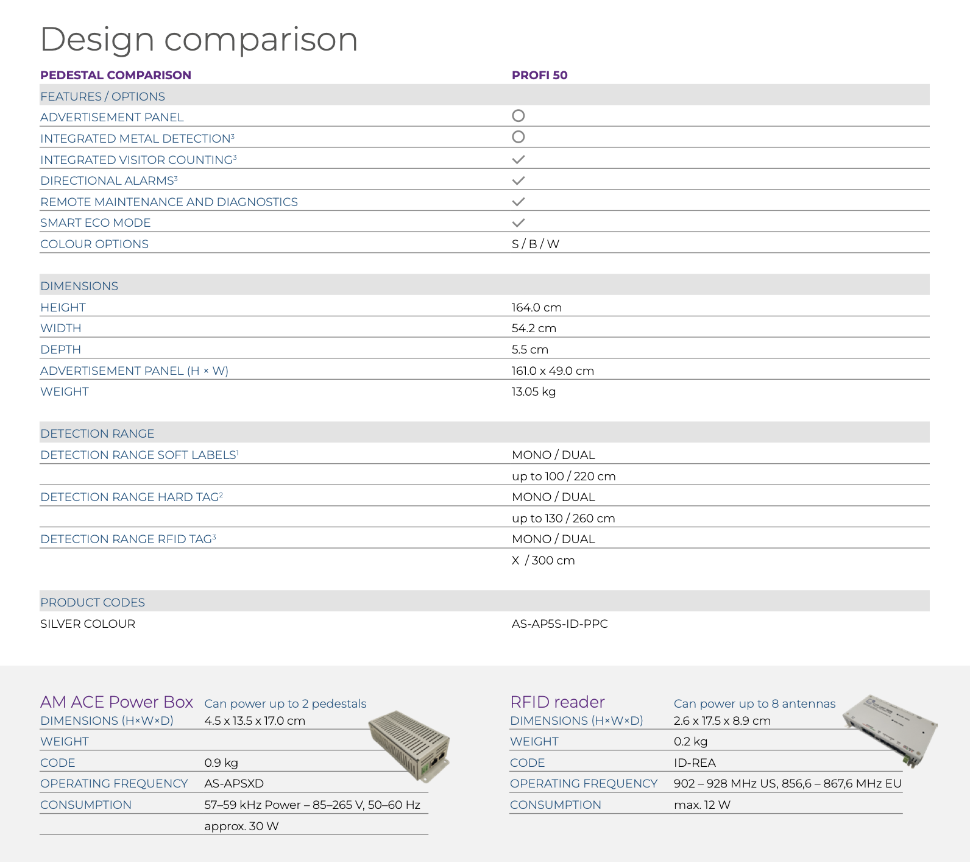970x868 pixels.
Task: Select the up to 100 / 220 cm value
Action: click(564, 476)
